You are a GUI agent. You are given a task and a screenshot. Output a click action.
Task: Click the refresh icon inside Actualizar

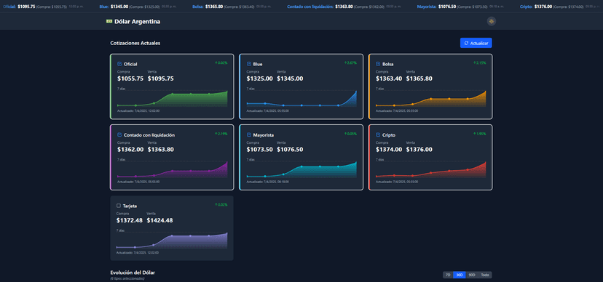[x=466, y=44]
